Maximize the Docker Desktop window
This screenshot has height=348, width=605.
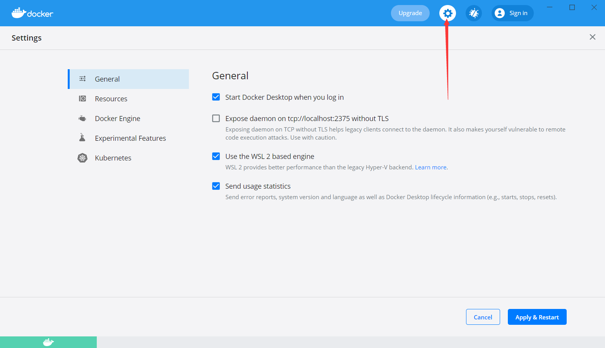pos(572,7)
